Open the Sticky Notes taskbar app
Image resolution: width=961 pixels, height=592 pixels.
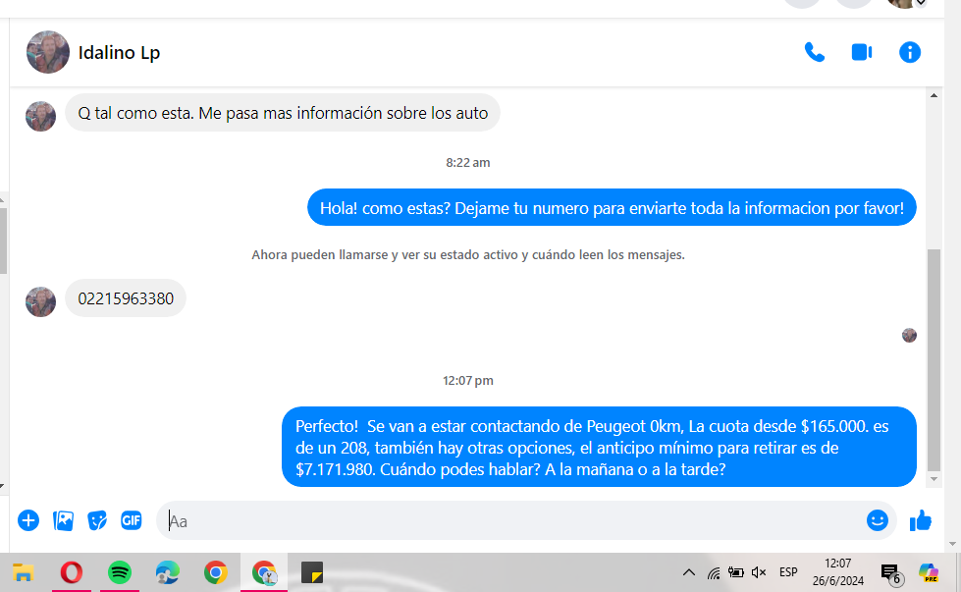point(312,572)
